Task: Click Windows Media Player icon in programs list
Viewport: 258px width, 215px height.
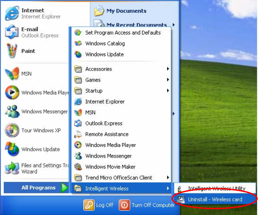Action: pyautogui.click(x=78, y=145)
